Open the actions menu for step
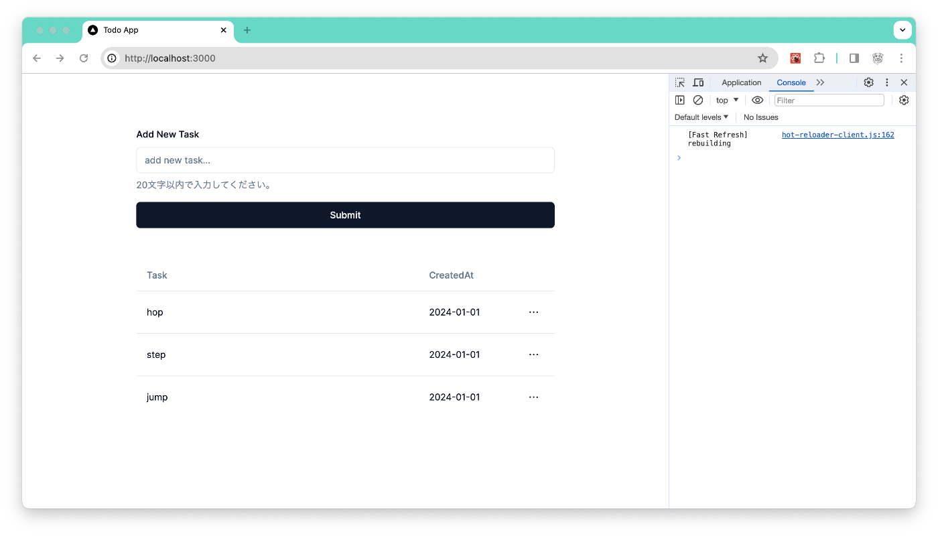The height and width of the screenshot is (536, 938). (533, 354)
